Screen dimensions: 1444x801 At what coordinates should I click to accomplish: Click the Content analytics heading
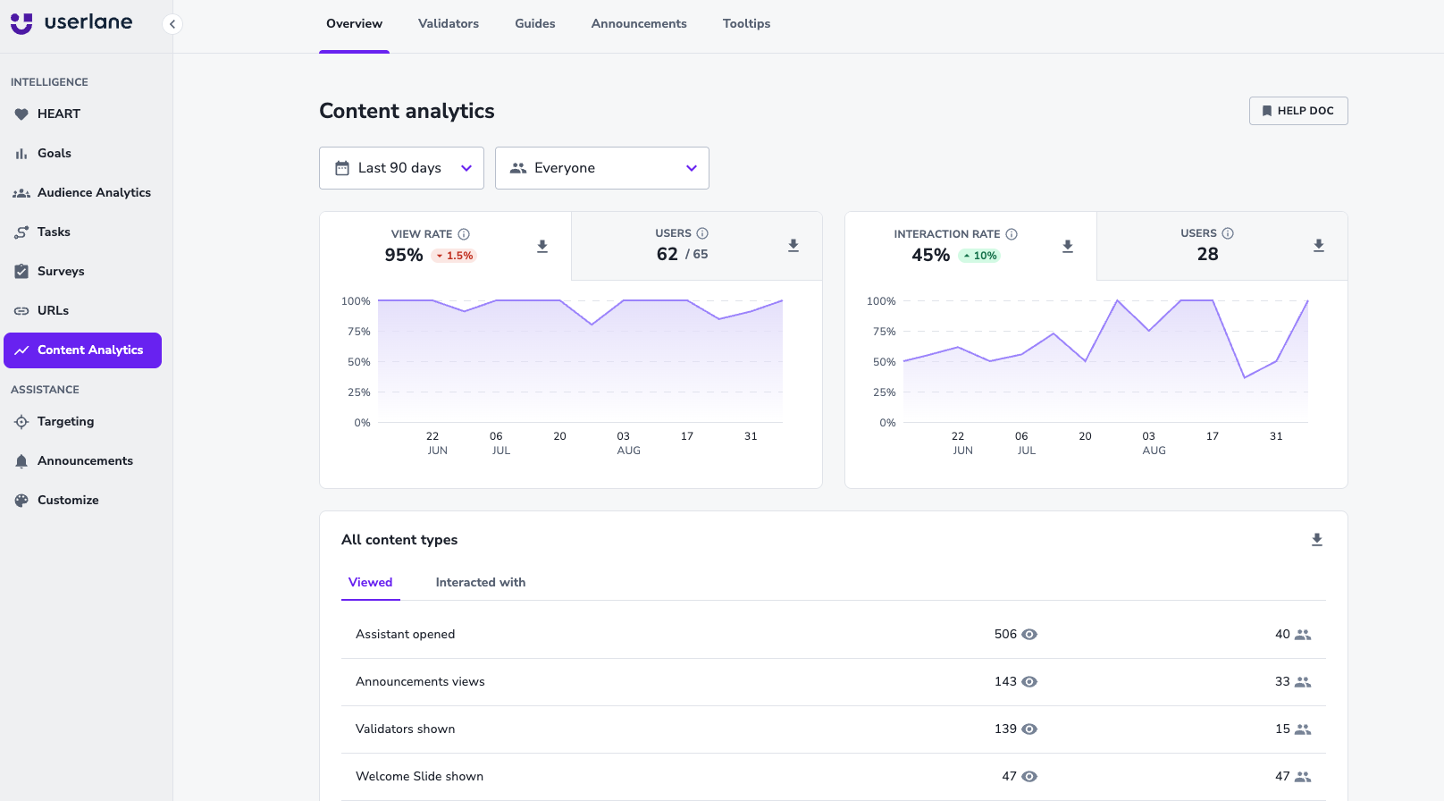(x=407, y=111)
